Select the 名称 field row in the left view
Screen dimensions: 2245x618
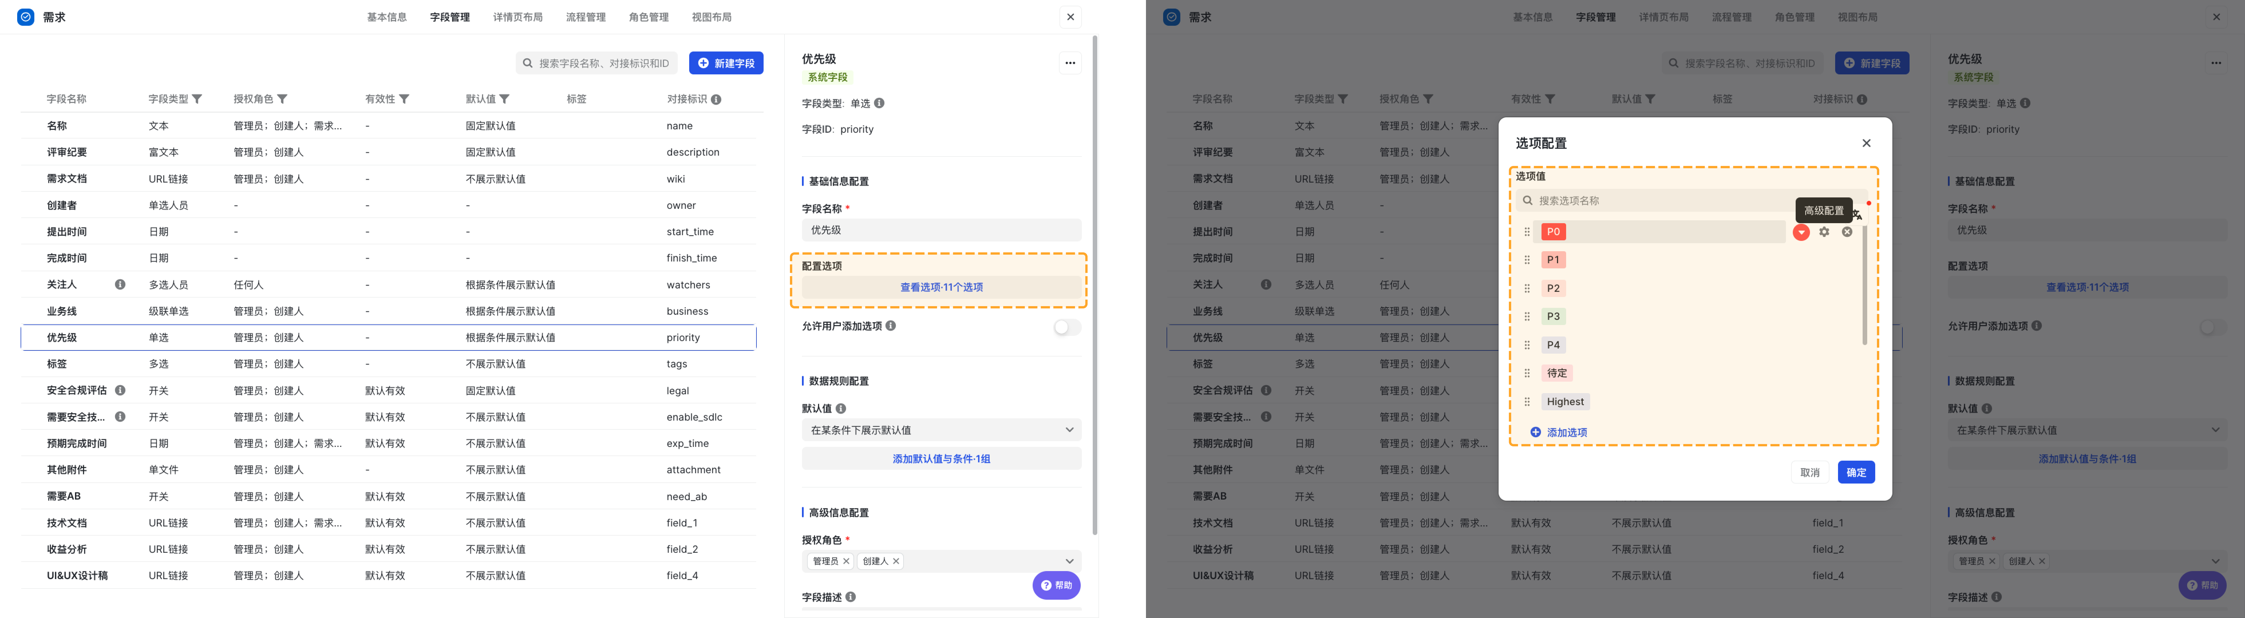389,126
